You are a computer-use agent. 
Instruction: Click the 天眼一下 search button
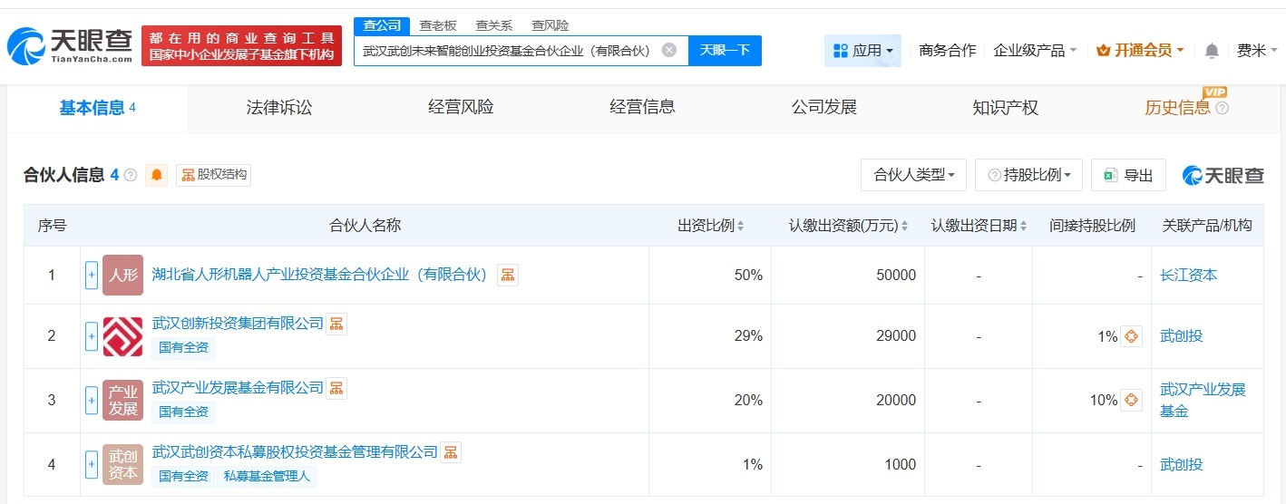tap(725, 50)
